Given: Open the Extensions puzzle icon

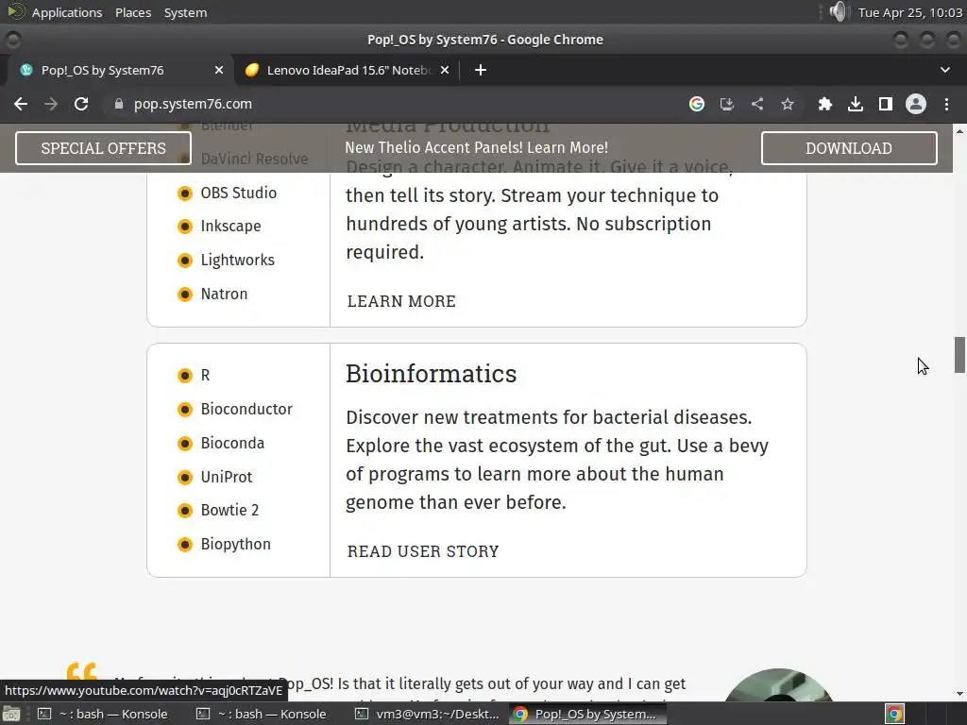Looking at the screenshot, I should click(x=825, y=104).
